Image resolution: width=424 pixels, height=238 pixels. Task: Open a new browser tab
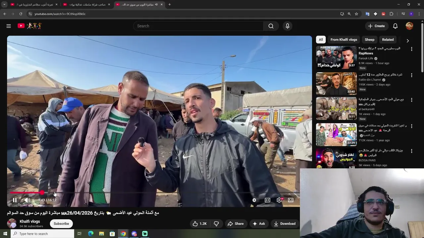tap(170, 5)
